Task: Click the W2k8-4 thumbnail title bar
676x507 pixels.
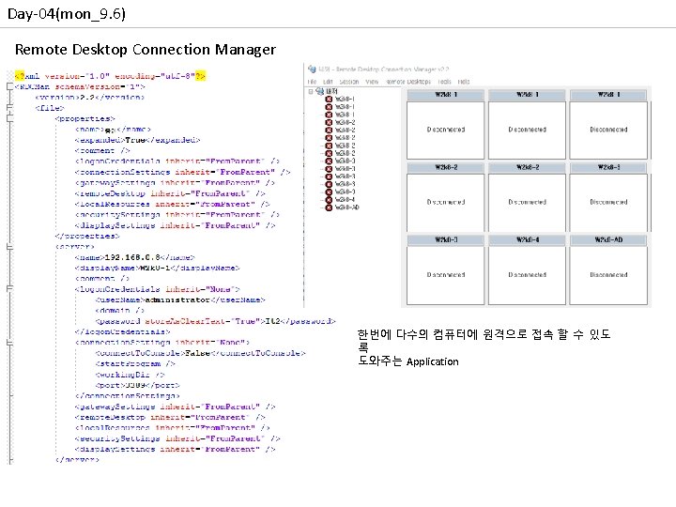Action: 527,239
